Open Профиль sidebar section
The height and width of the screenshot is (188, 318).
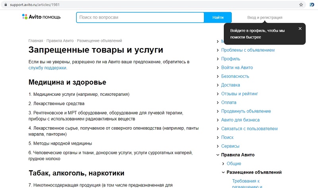231,59
